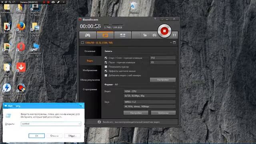Screen dimensions: 256x144
Task: Expand the Run dialog command history dropdown
Action: 79,124
